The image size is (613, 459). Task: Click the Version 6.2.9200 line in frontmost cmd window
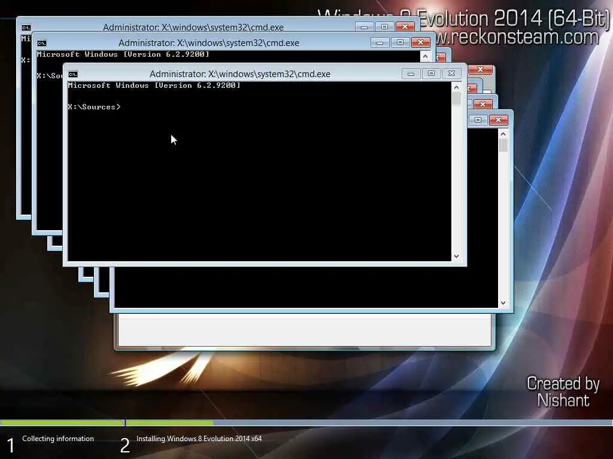(154, 85)
